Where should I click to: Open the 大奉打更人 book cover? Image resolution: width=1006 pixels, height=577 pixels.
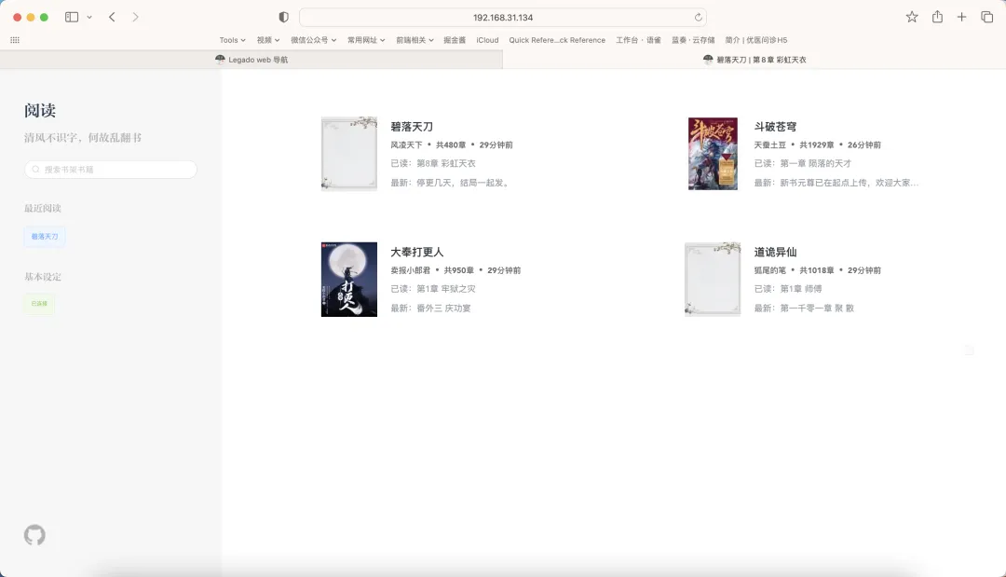[x=349, y=280]
